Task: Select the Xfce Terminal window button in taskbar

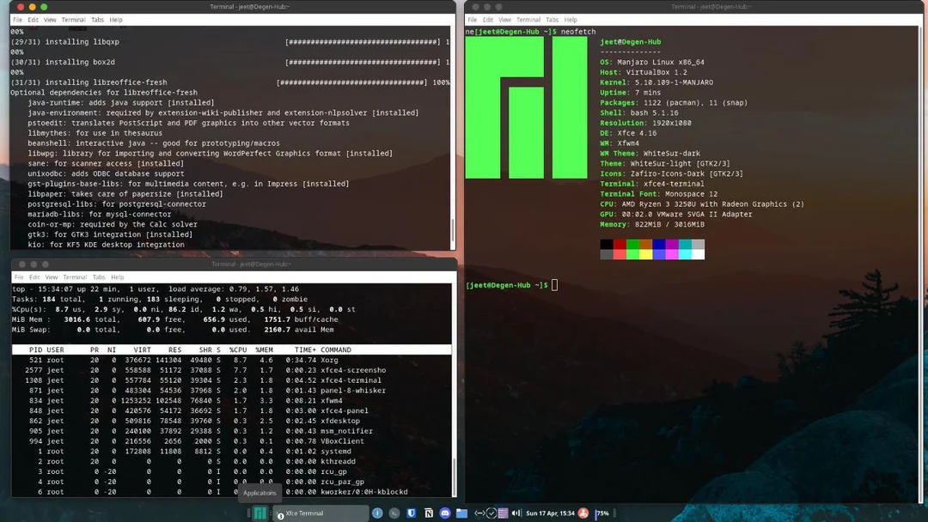Action: point(318,513)
